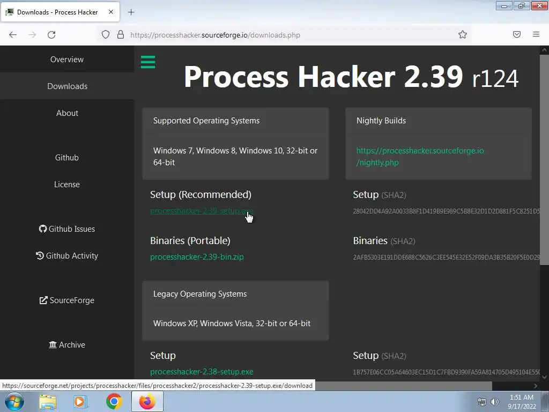This screenshot has height=412, width=549.
Task: View site security via padlock icon
Action: pos(121,34)
